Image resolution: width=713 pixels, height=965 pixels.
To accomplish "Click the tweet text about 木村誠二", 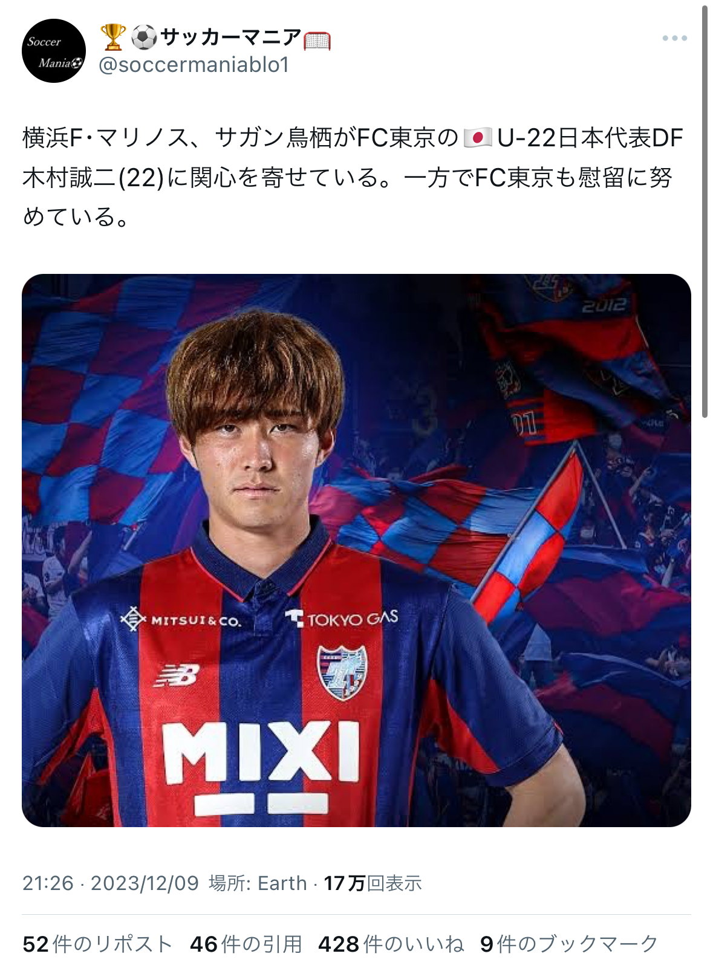I will pyautogui.click(x=353, y=177).
